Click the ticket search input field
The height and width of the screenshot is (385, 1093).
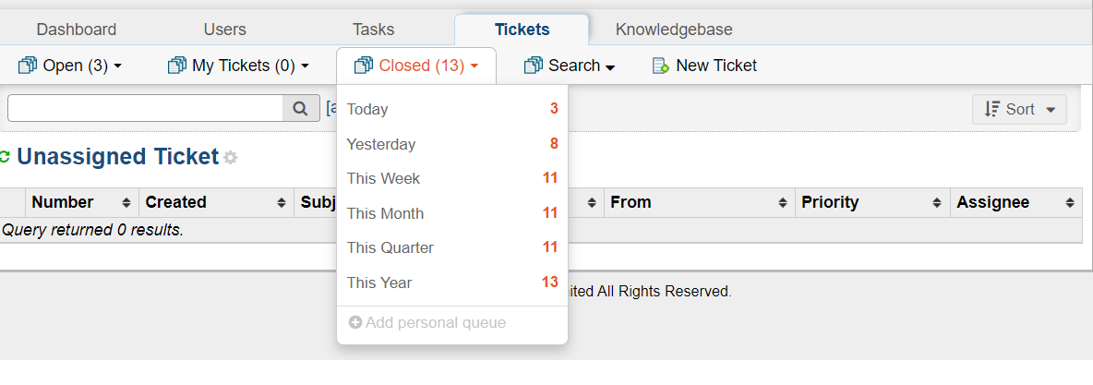click(x=145, y=109)
